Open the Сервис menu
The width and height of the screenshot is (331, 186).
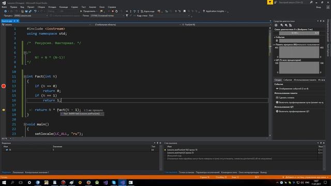click(74, 7)
